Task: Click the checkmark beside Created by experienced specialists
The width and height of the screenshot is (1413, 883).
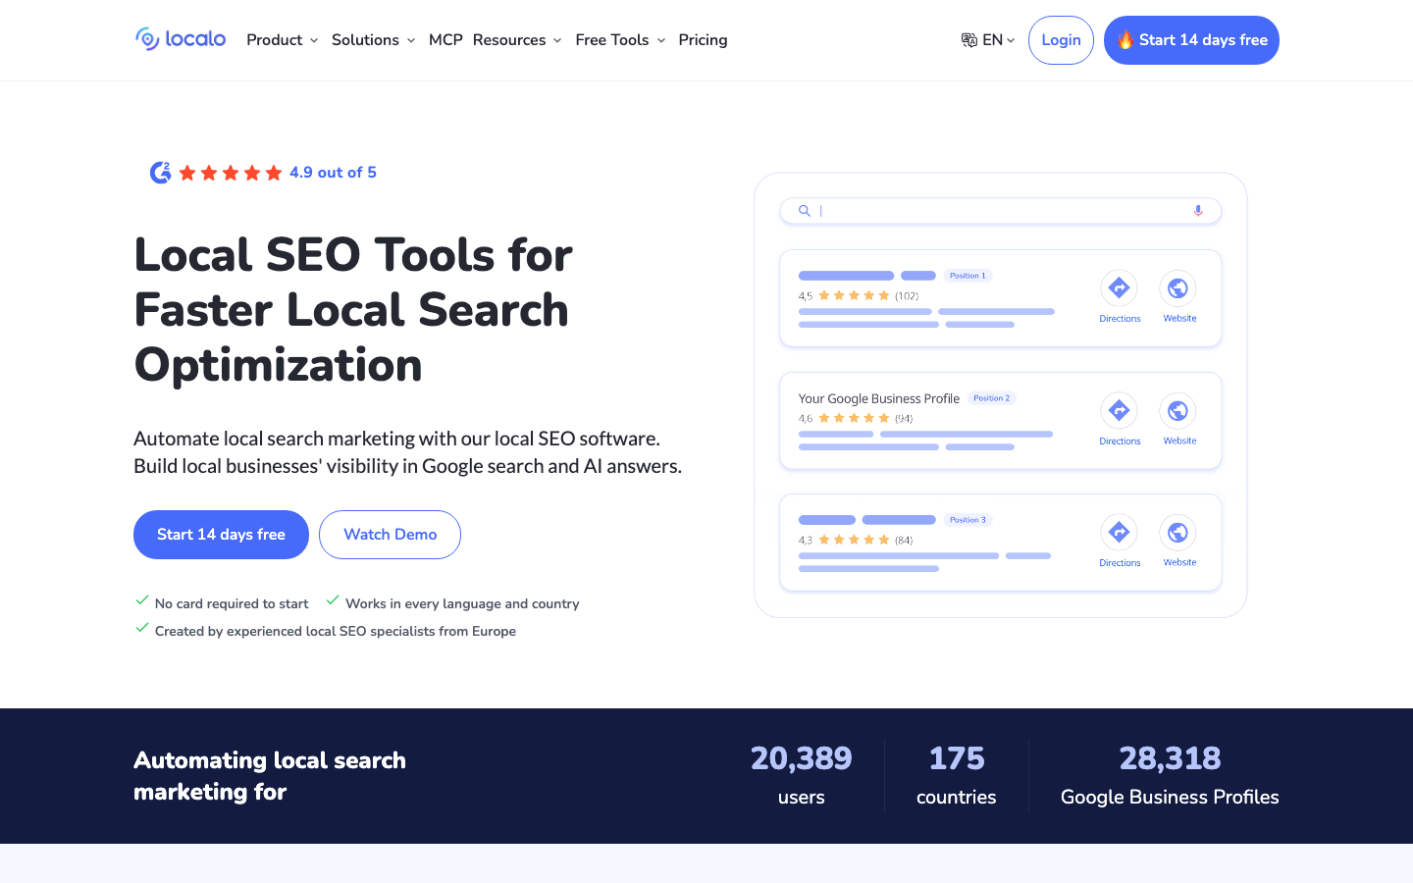Action: tap(142, 628)
